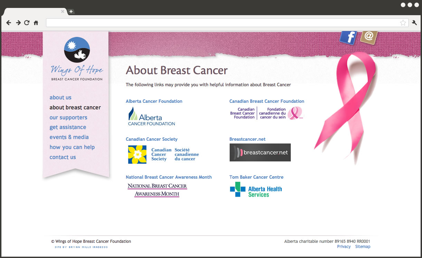
Task: Click the browser forward arrow
Action: (18, 23)
